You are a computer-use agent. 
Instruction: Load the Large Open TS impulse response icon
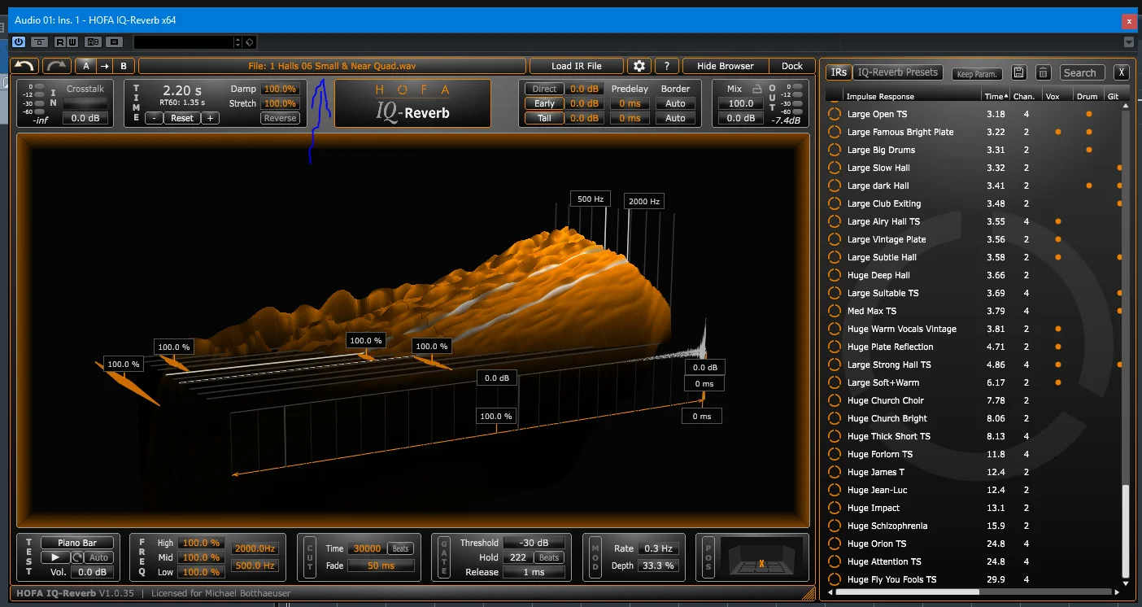[x=834, y=114]
